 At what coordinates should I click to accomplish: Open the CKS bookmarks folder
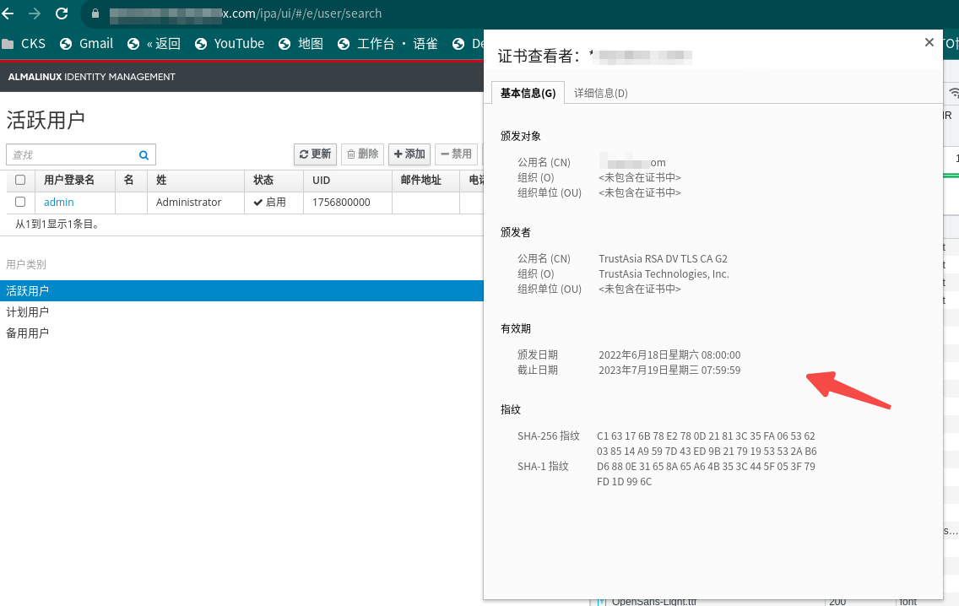point(24,43)
